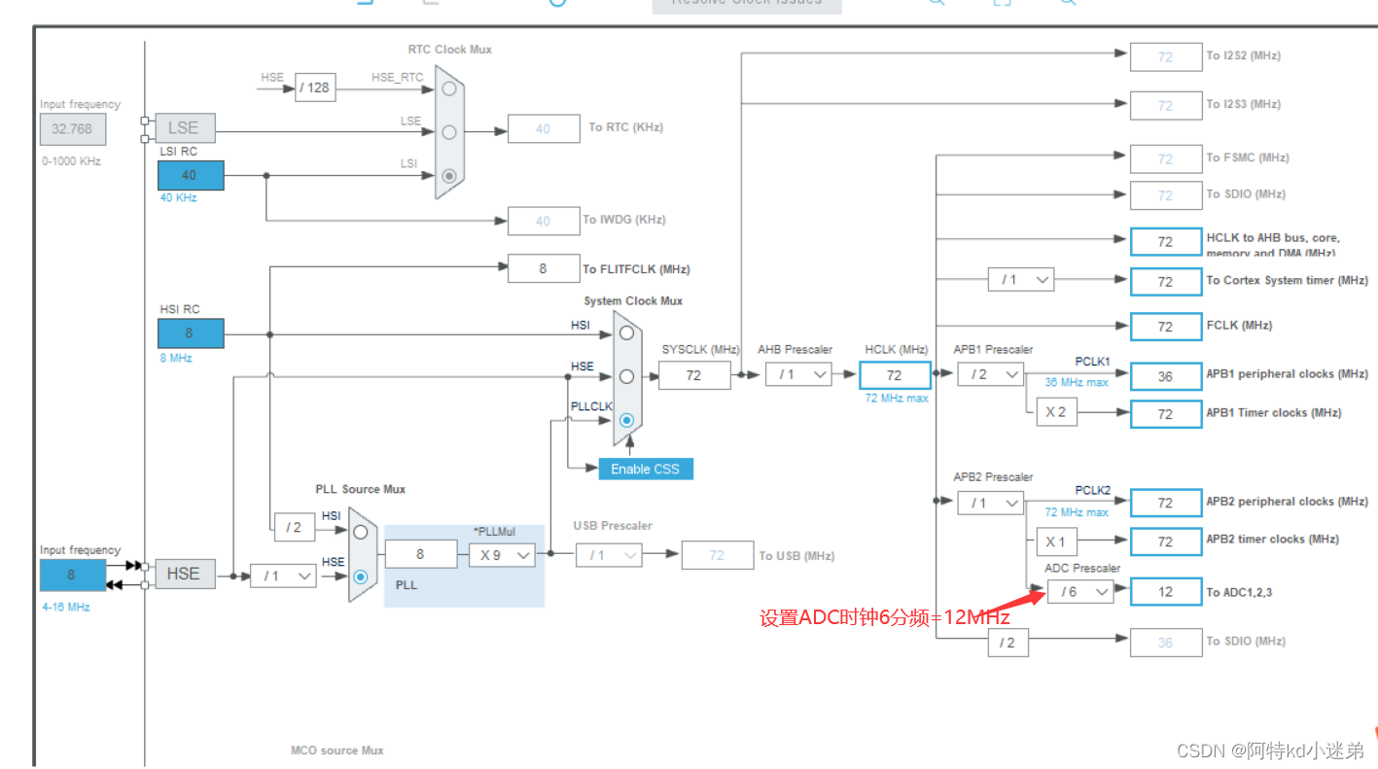Select HSI in PLL Source Mux
The height and width of the screenshot is (769, 1378).
(x=361, y=532)
